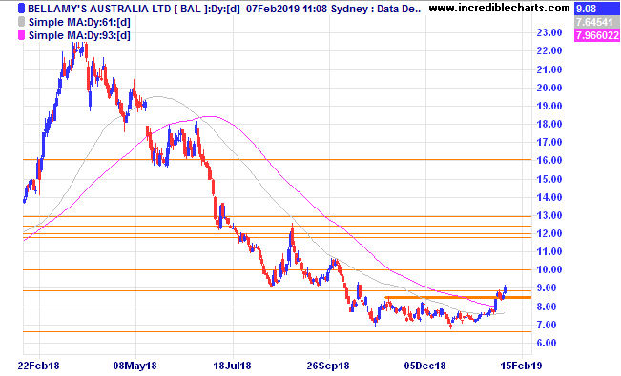The height and width of the screenshot is (376, 621).
Task: Click the 13.00 price axis label
Action: pyautogui.click(x=549, y=215)
